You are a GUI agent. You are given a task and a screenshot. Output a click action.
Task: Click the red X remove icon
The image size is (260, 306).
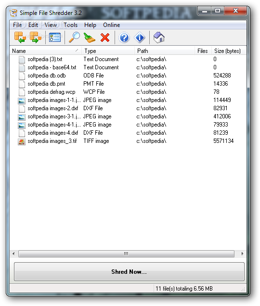click(105, 38)
